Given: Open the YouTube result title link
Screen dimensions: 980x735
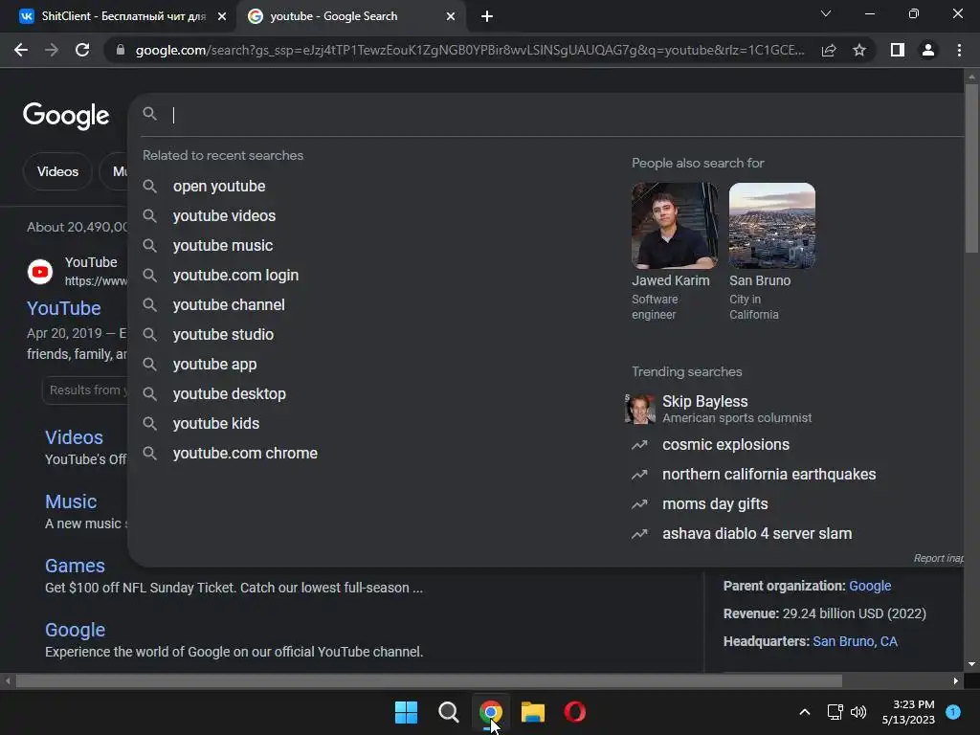Looking at the screenshot, I should [x=64, y=308].
